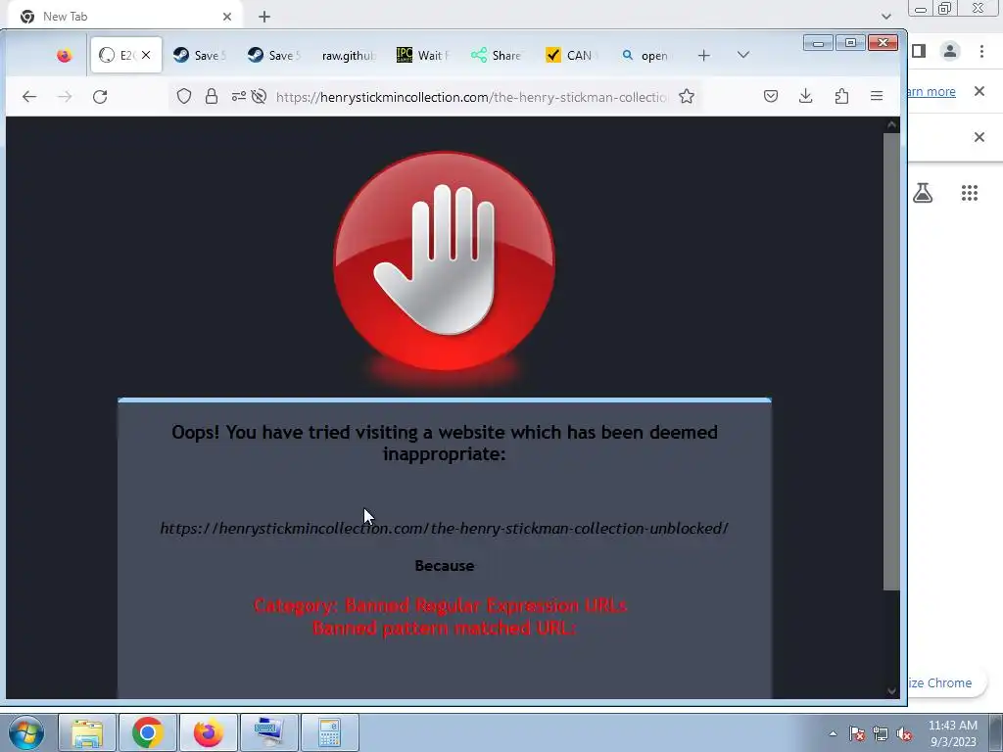
Task: Close the second Chrome notification bar
Action: pos(979,137)
